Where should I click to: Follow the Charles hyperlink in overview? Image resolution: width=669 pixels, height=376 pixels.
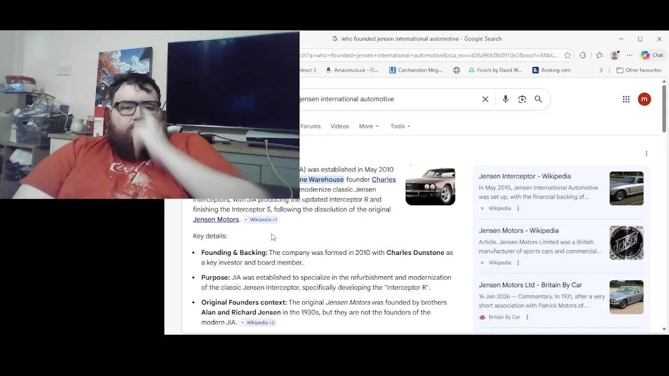point(384,180)
